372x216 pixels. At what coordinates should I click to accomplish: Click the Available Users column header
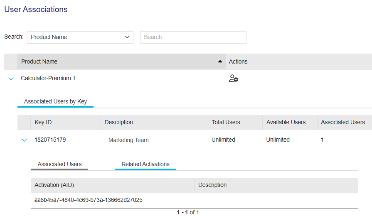tap(286, 122)
